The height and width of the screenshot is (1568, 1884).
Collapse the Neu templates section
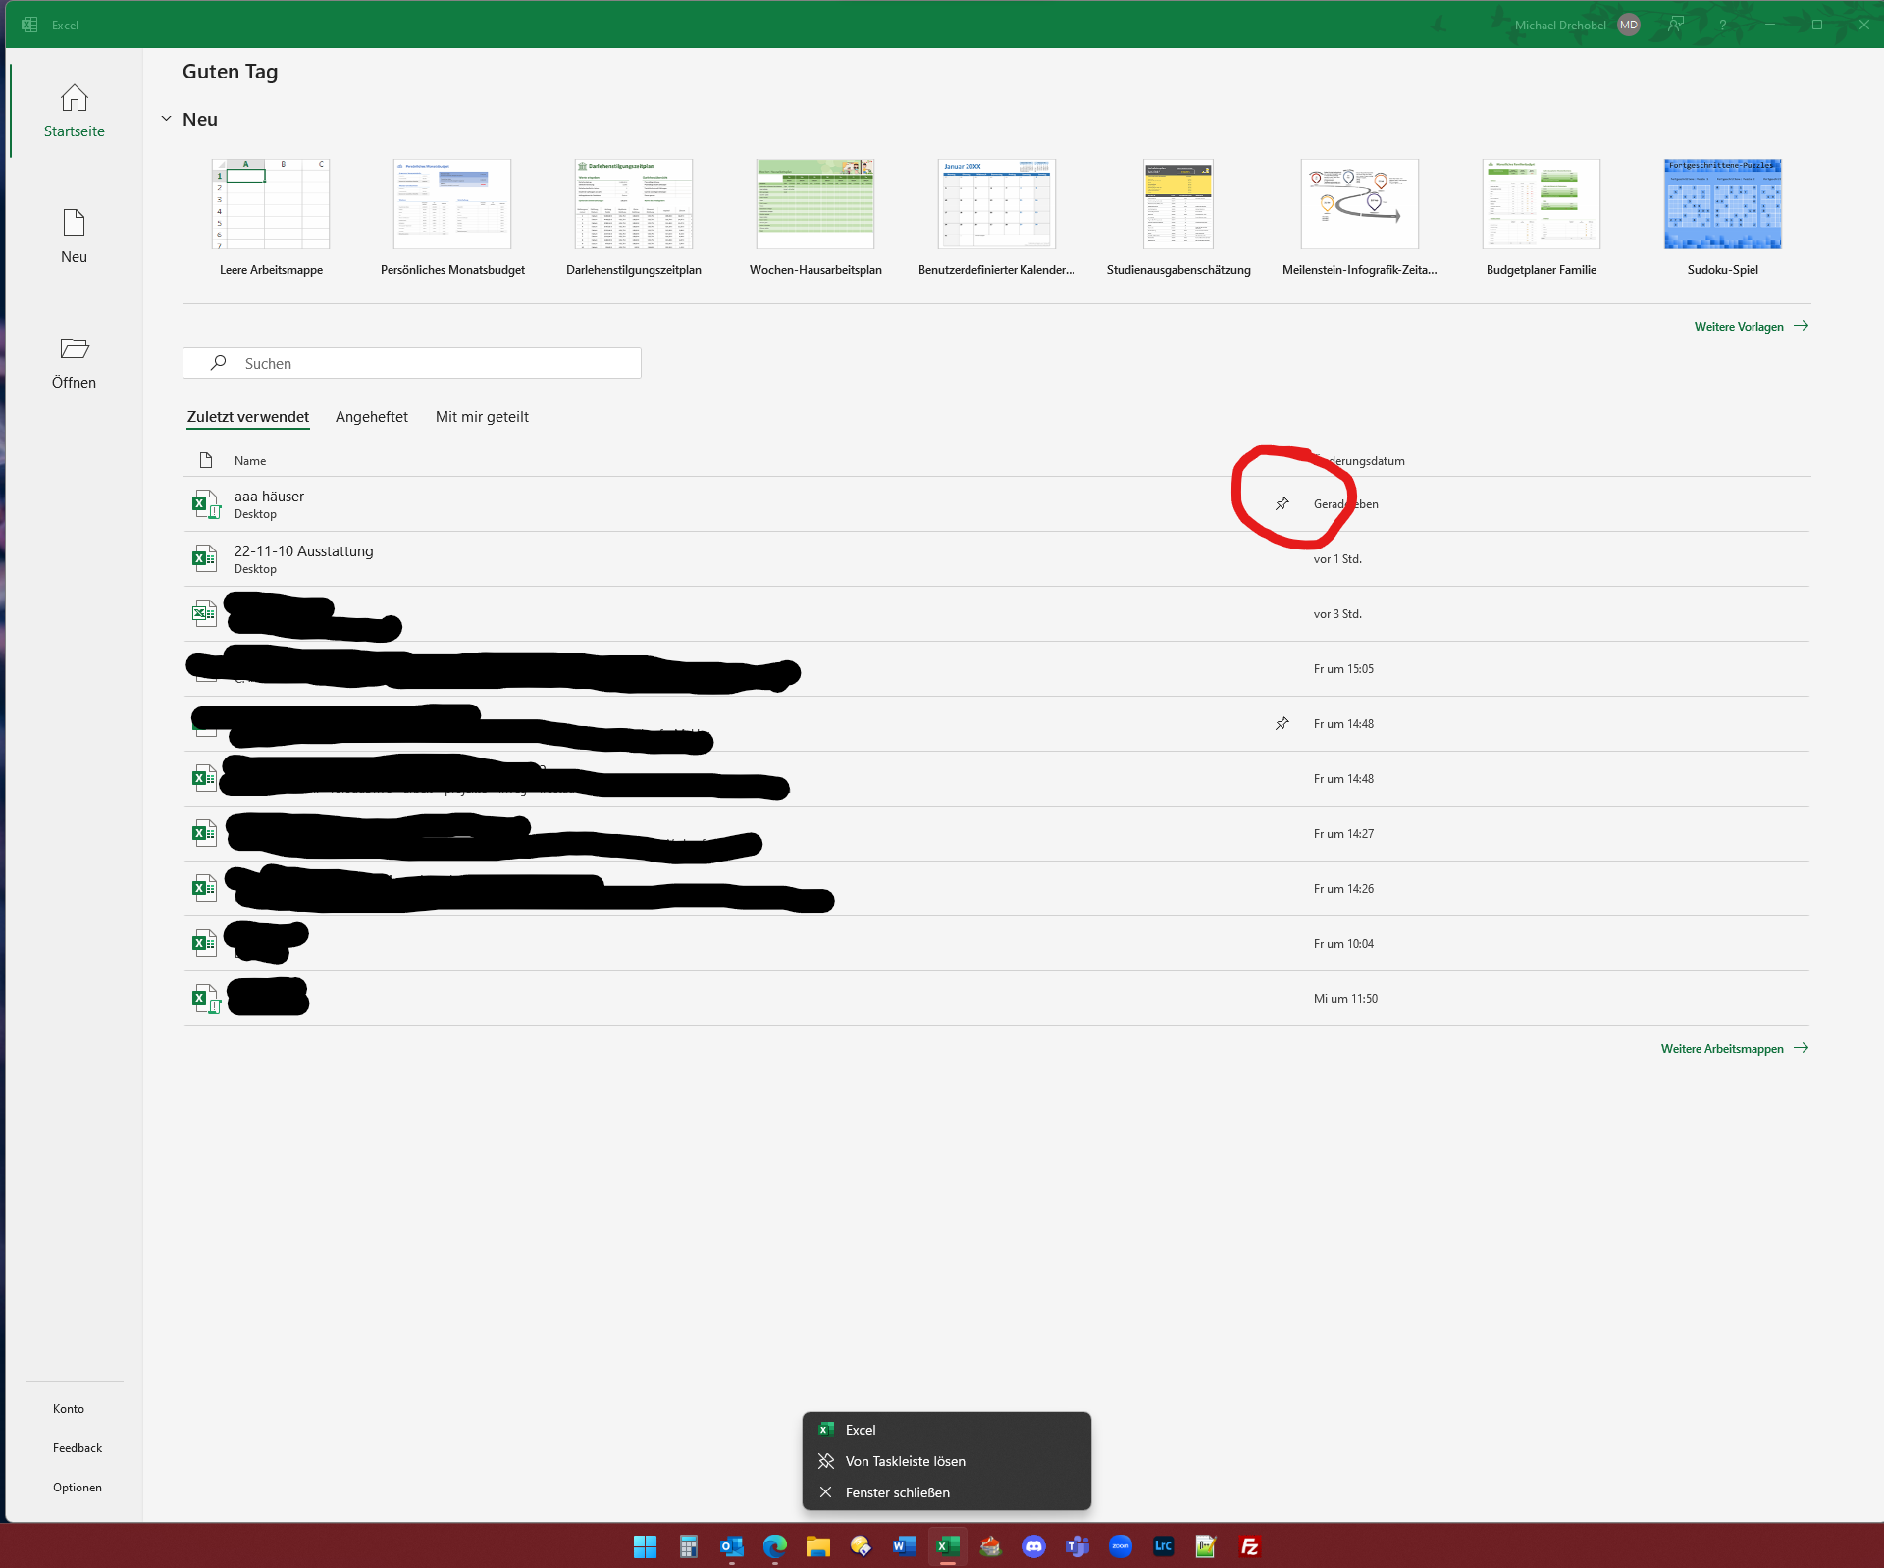pyautogui.click(x=166, y=119)
